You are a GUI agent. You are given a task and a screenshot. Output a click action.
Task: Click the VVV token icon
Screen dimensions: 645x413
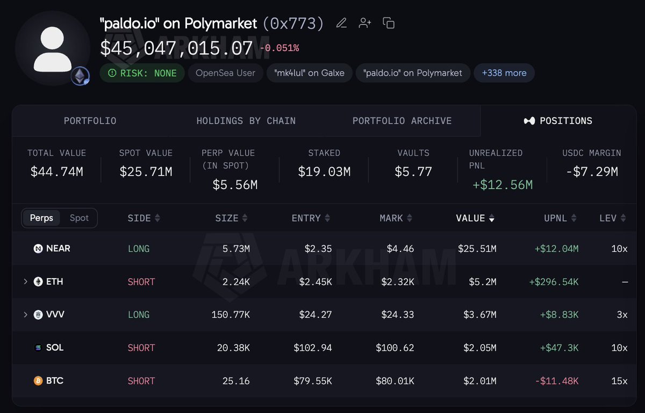(x=38, y=315)
